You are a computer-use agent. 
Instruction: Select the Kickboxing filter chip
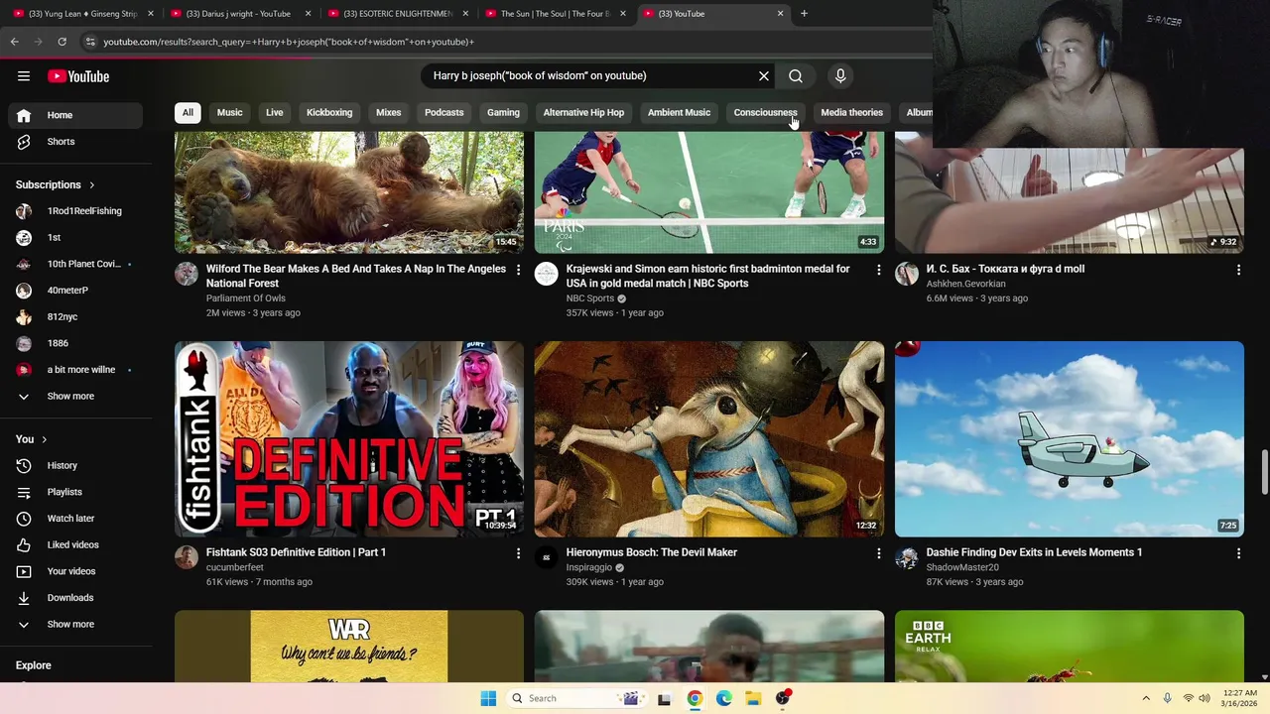click(329, 112)
